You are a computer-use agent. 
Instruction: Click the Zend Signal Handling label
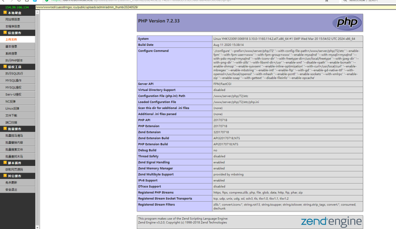(x=154, y=162)
